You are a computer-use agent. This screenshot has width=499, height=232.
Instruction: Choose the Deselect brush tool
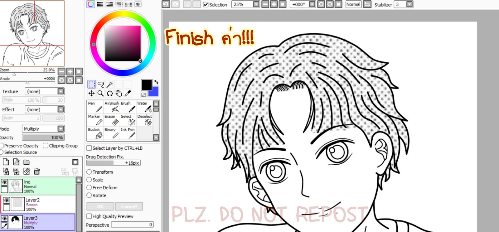144,120
